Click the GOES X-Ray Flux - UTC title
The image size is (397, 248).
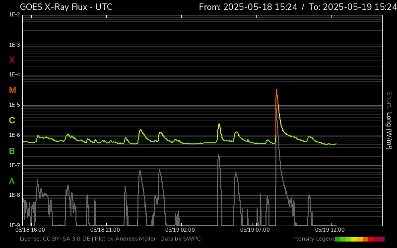tap(66, 7)
